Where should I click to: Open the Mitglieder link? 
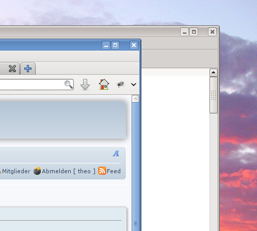point(16,171)
